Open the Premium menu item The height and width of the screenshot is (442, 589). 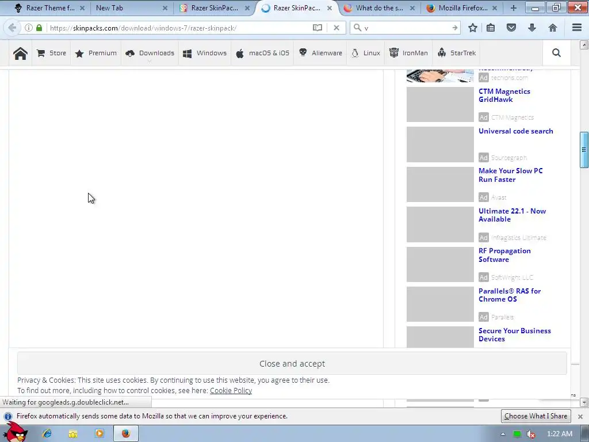pos(96,53)
